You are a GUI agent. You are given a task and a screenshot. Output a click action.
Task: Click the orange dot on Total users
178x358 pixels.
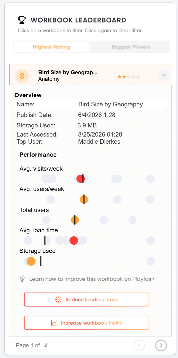75,220
